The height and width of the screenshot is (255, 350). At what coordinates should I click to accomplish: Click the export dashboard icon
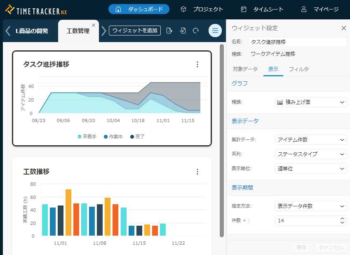tap(169, 31)
